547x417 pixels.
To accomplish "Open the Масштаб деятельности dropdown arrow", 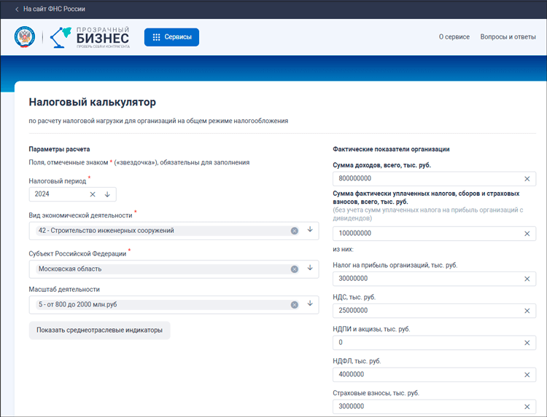I will point(309,305).
